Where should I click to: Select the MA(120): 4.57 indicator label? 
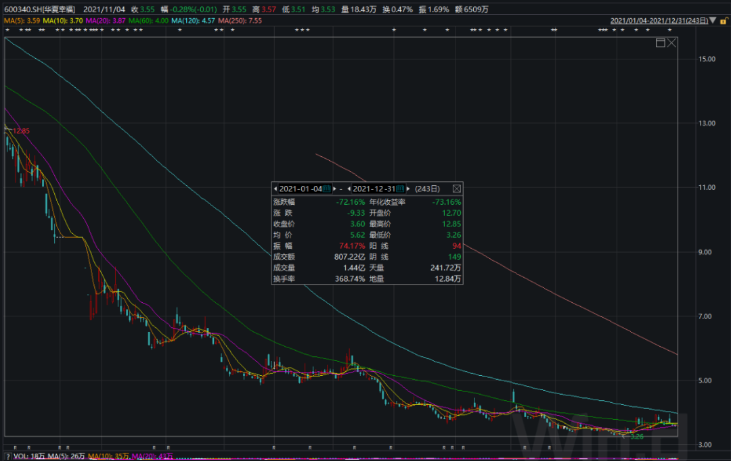pyautogui.click(x=194, y=20)
